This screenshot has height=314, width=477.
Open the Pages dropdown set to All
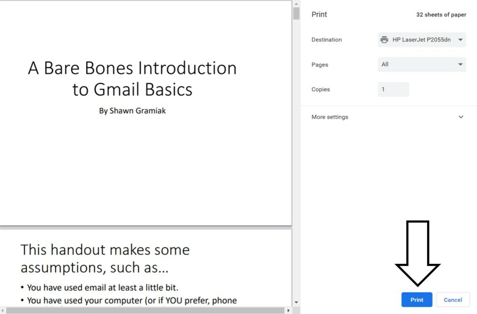coord(422,64)
